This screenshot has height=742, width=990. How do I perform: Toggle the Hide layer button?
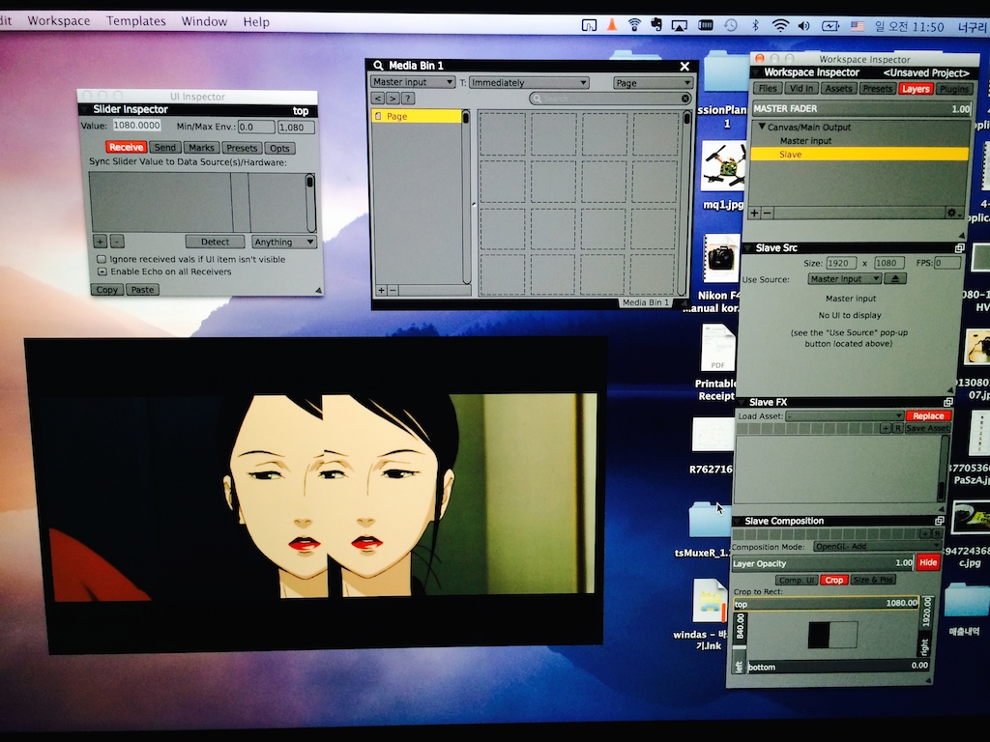[x=927, y=562]
